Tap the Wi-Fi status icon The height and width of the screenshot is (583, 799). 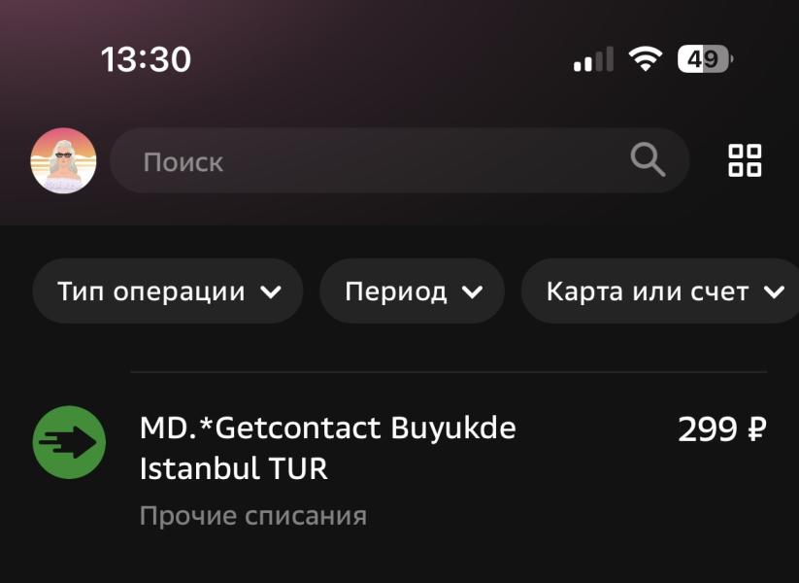click(645, 59)
